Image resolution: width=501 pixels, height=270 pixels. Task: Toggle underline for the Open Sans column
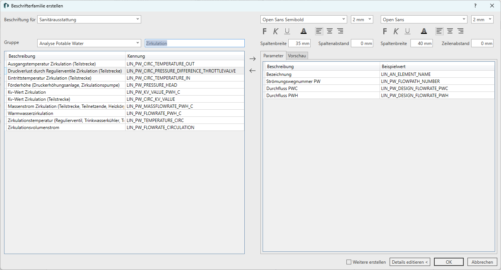[x=408, y=31]
